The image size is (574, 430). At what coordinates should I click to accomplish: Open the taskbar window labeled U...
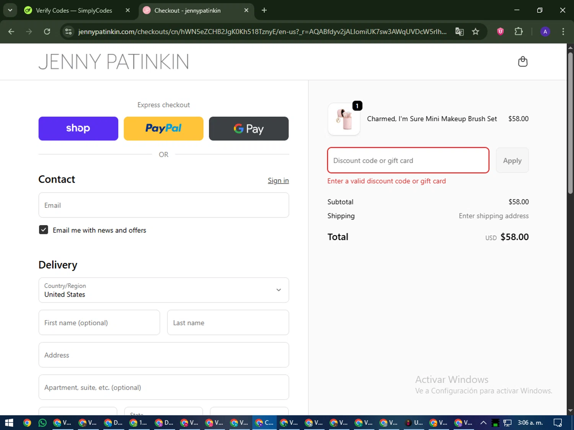tap(414, 423)
